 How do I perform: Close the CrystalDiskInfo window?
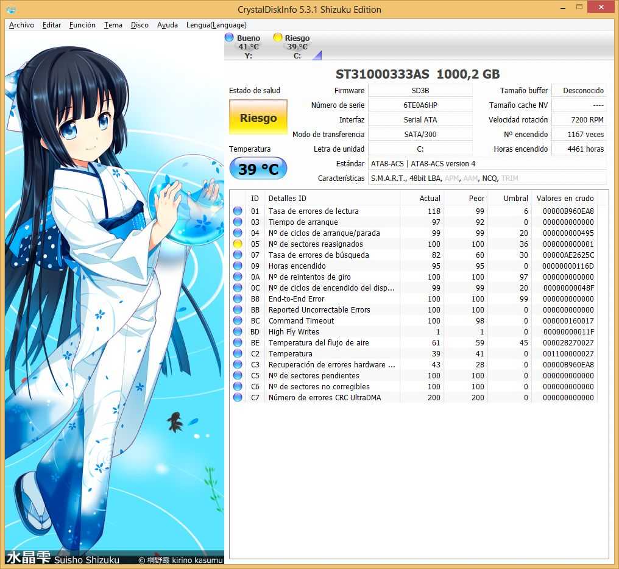(x=601, y=7)
